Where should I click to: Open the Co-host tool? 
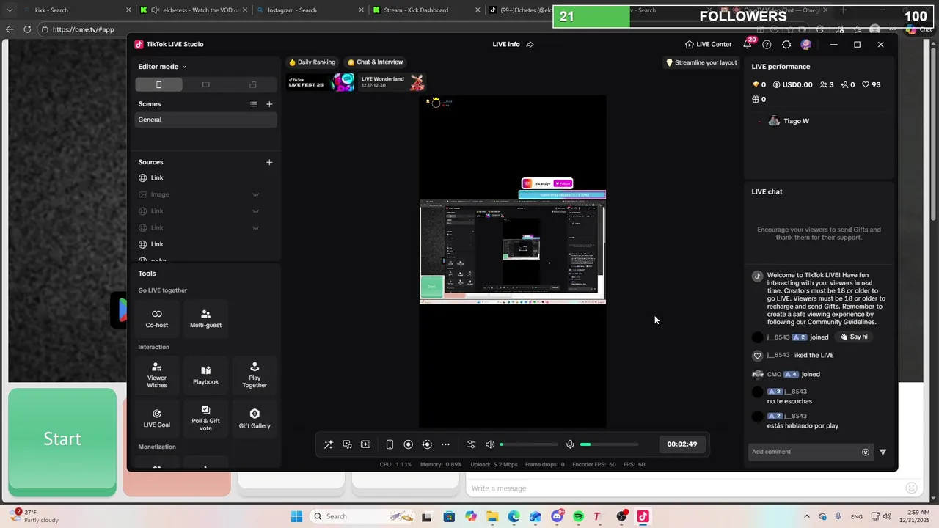pyautogui.click(x=156, y=318)
